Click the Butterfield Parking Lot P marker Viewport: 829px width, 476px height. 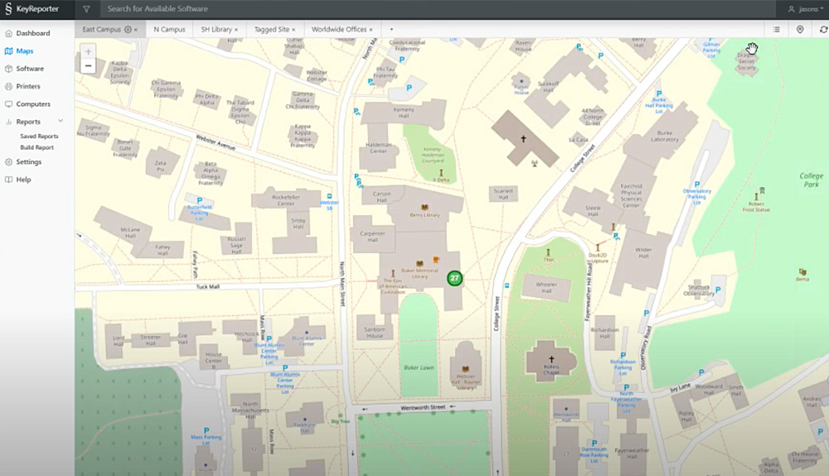[199, 200]
